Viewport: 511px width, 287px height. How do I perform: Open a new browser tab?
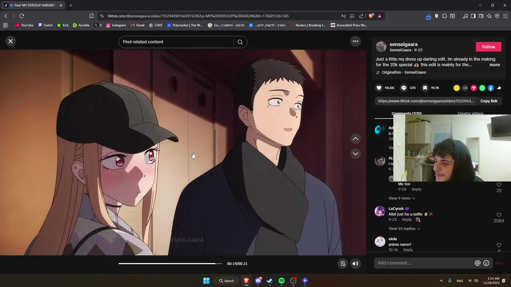71,5
